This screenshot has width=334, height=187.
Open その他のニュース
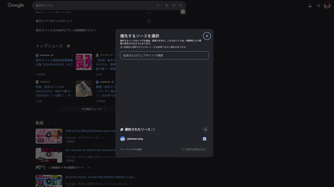(93, 109)
